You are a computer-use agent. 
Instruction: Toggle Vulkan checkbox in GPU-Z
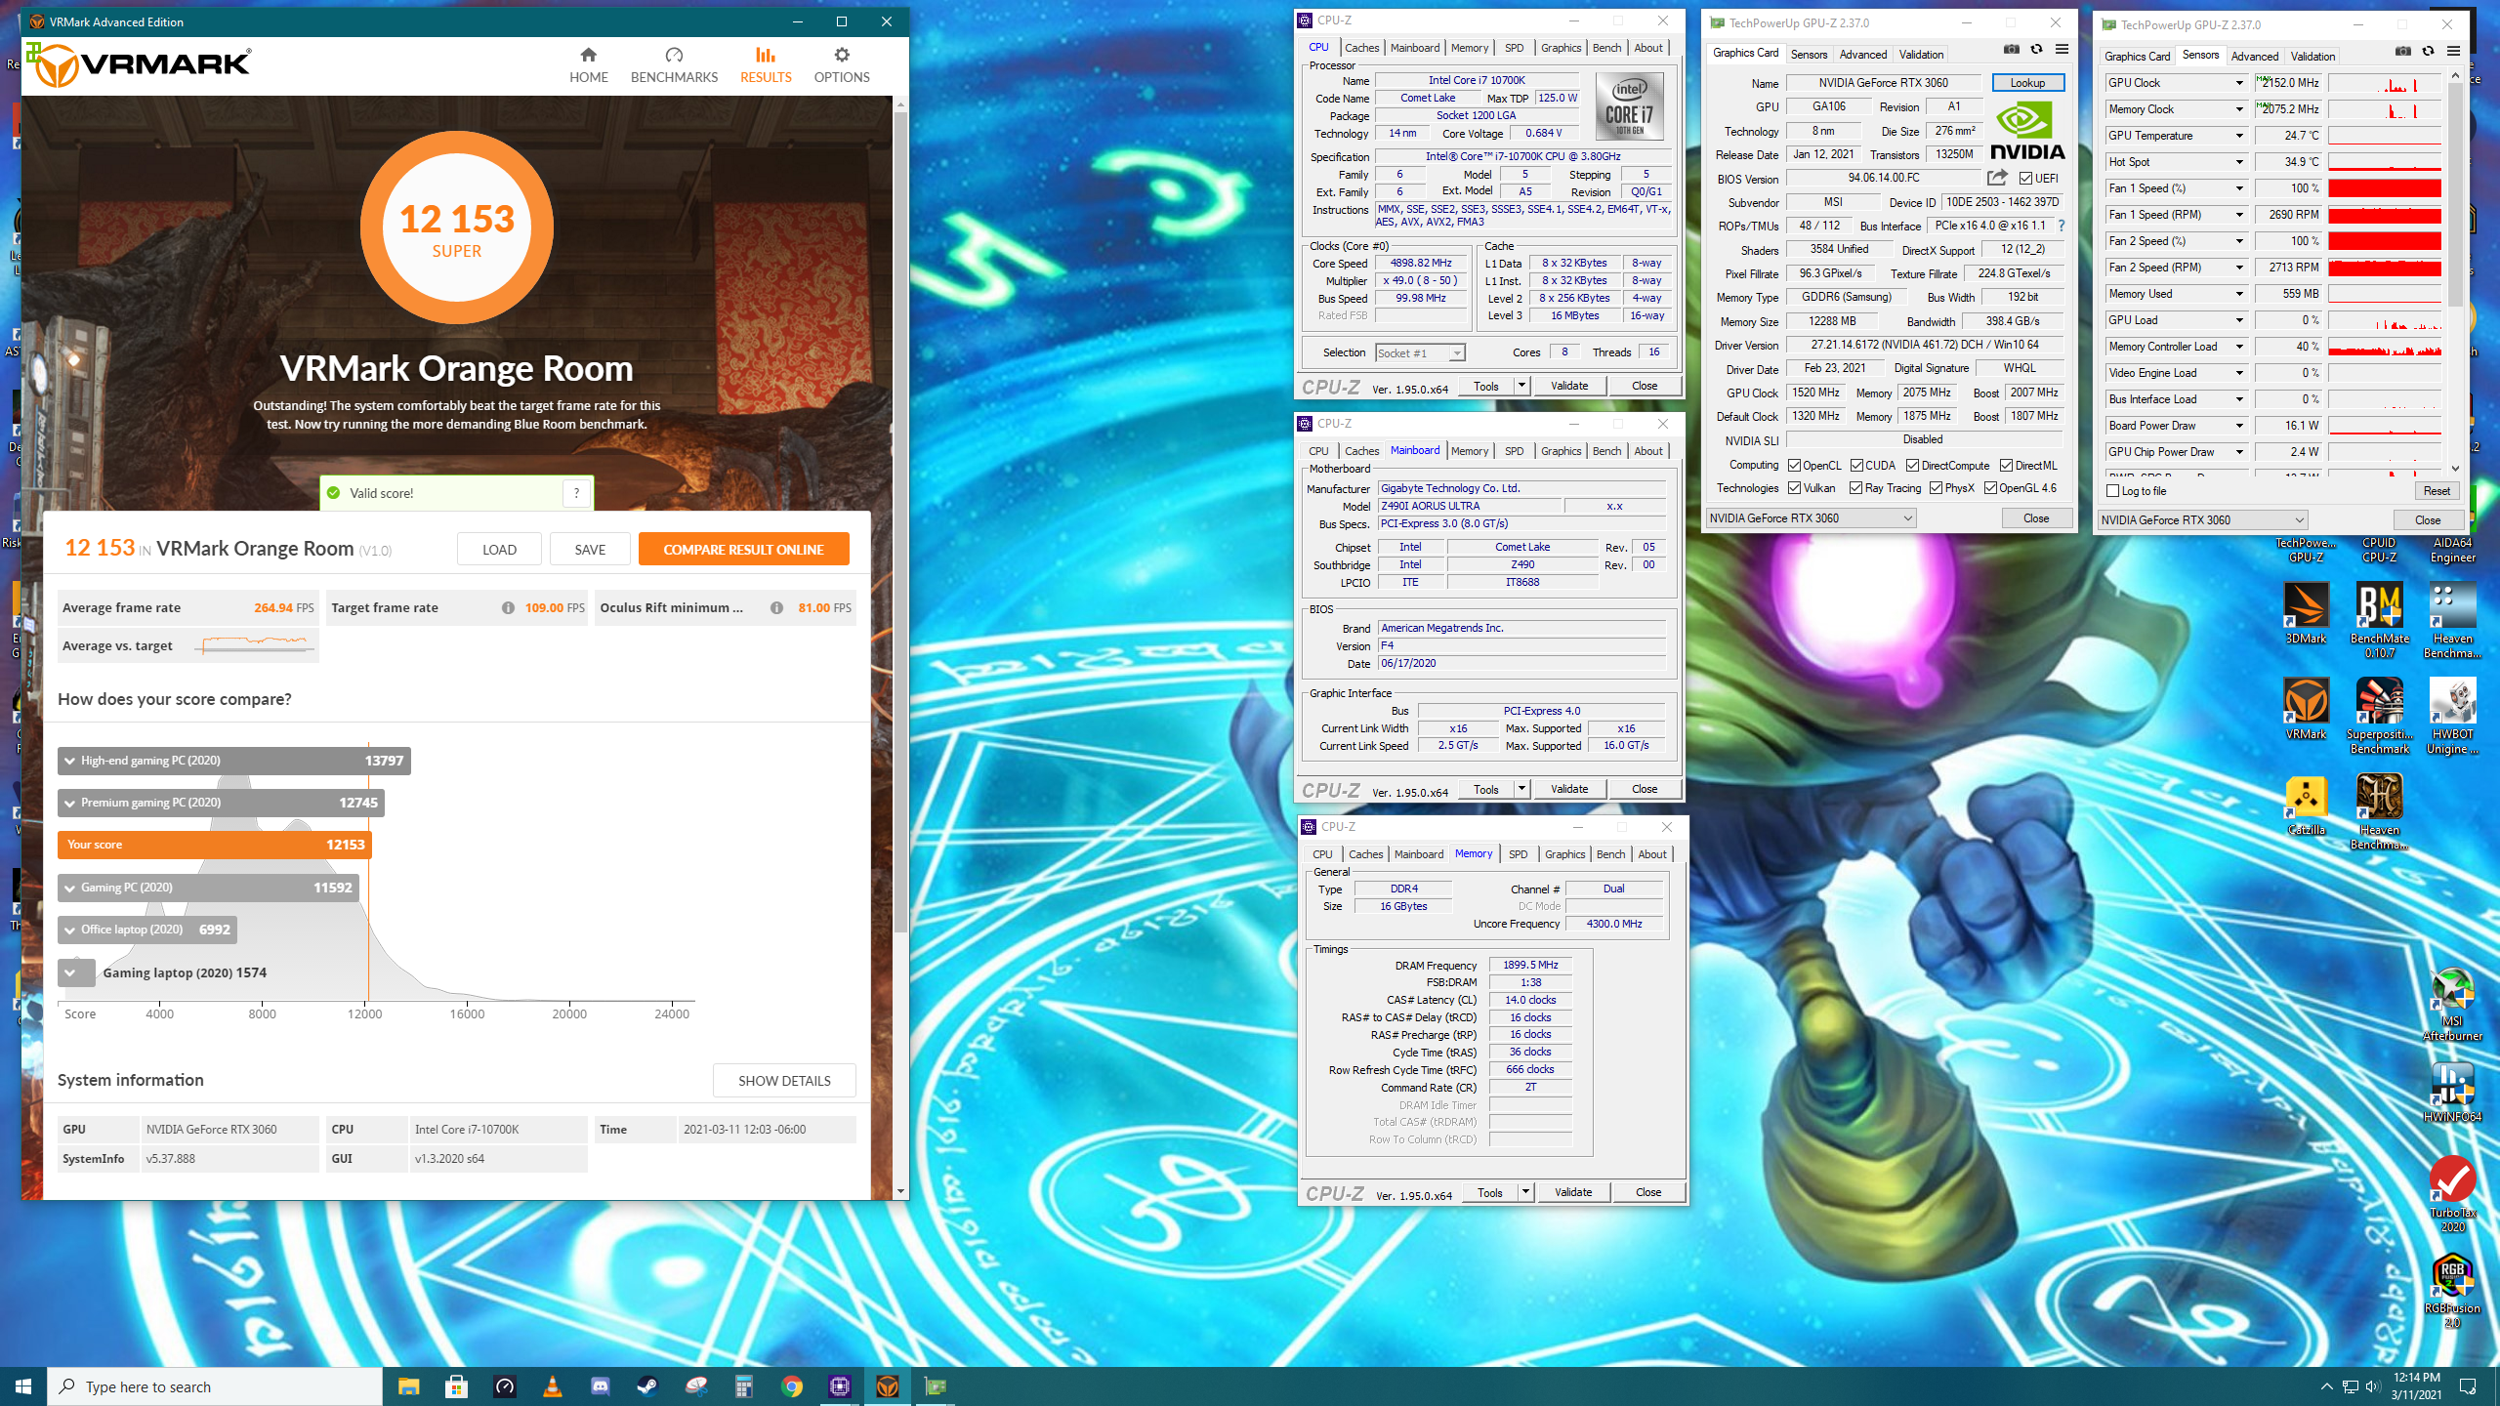(1794, 488)
